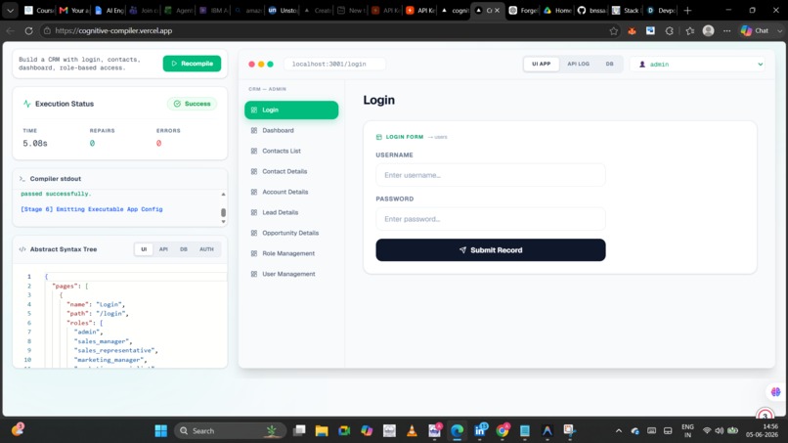
Task: Open File Explorer from the taskbar
Action: click(x=322, y=430)
